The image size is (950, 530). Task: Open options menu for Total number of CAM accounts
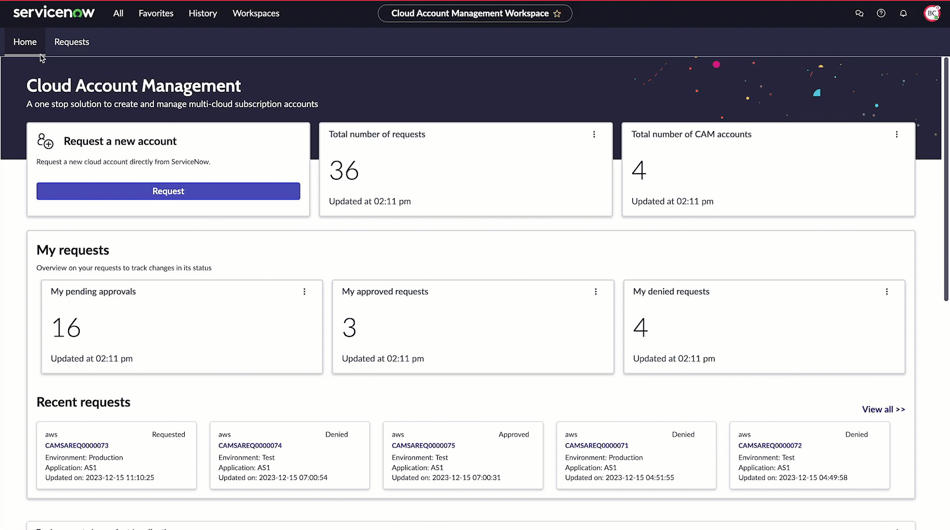tap(897, 134)
